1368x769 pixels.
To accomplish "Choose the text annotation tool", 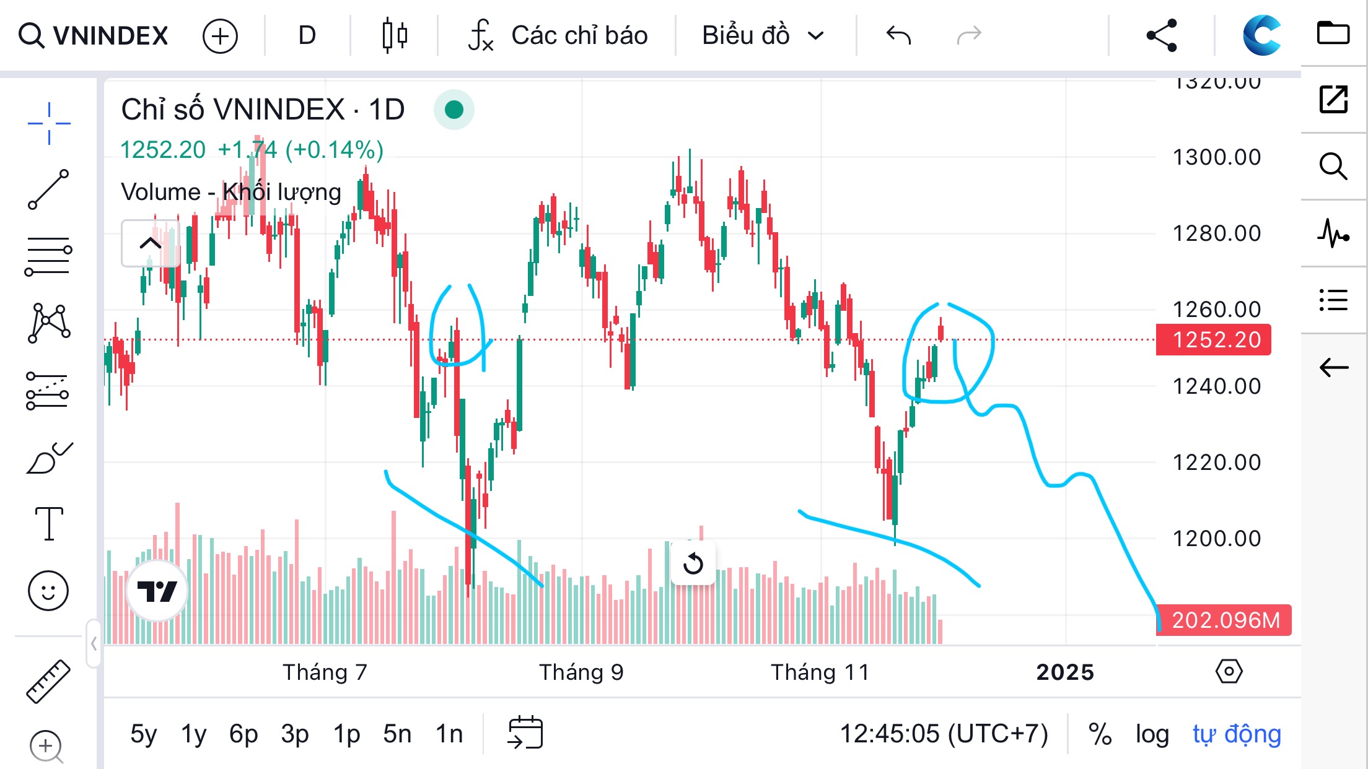I will pyautogui.click(x=48, y=524).
